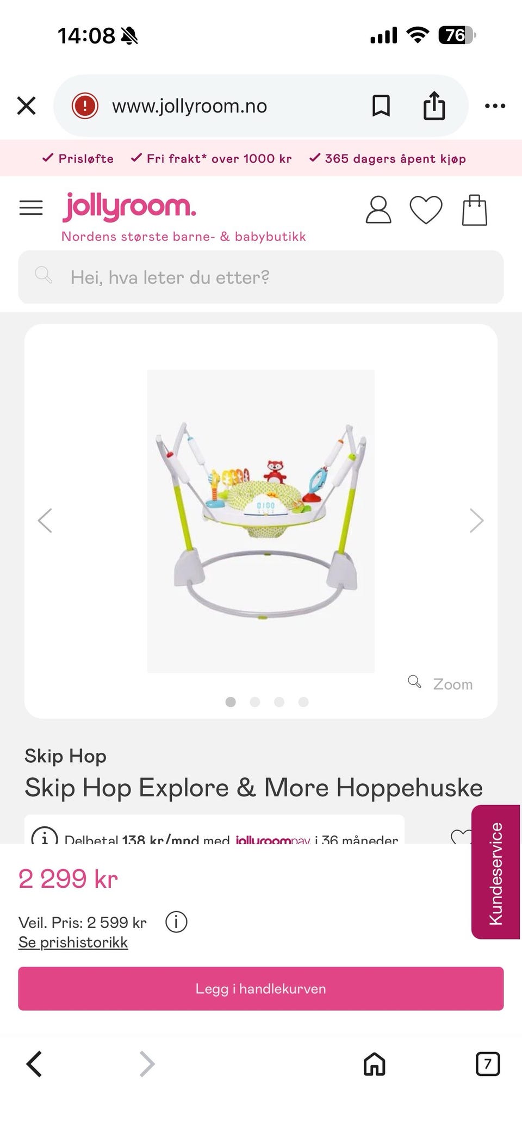Viewport: 522px width, 1132px height.
Task: Show next product image arrow
Action: pyautogui.click(x=476, y=521)
